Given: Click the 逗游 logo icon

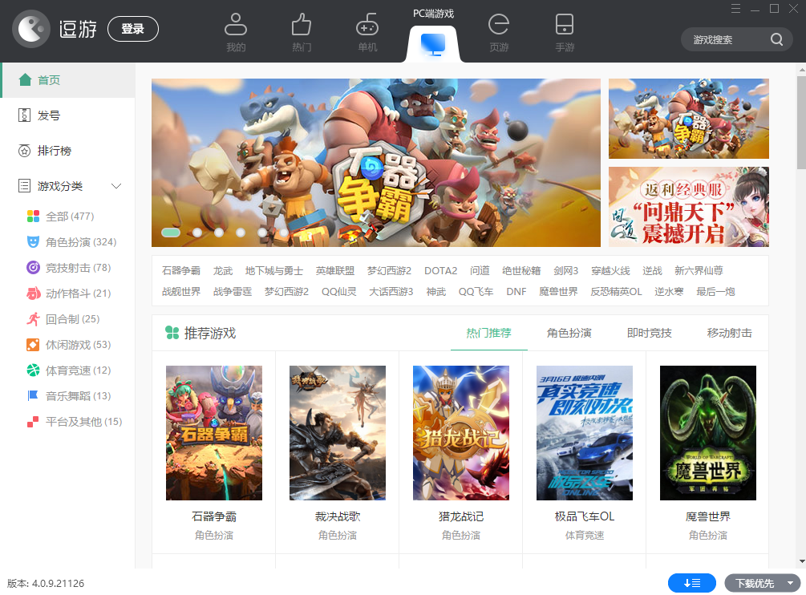Looking at the screenshot, I should coord(31,30).
